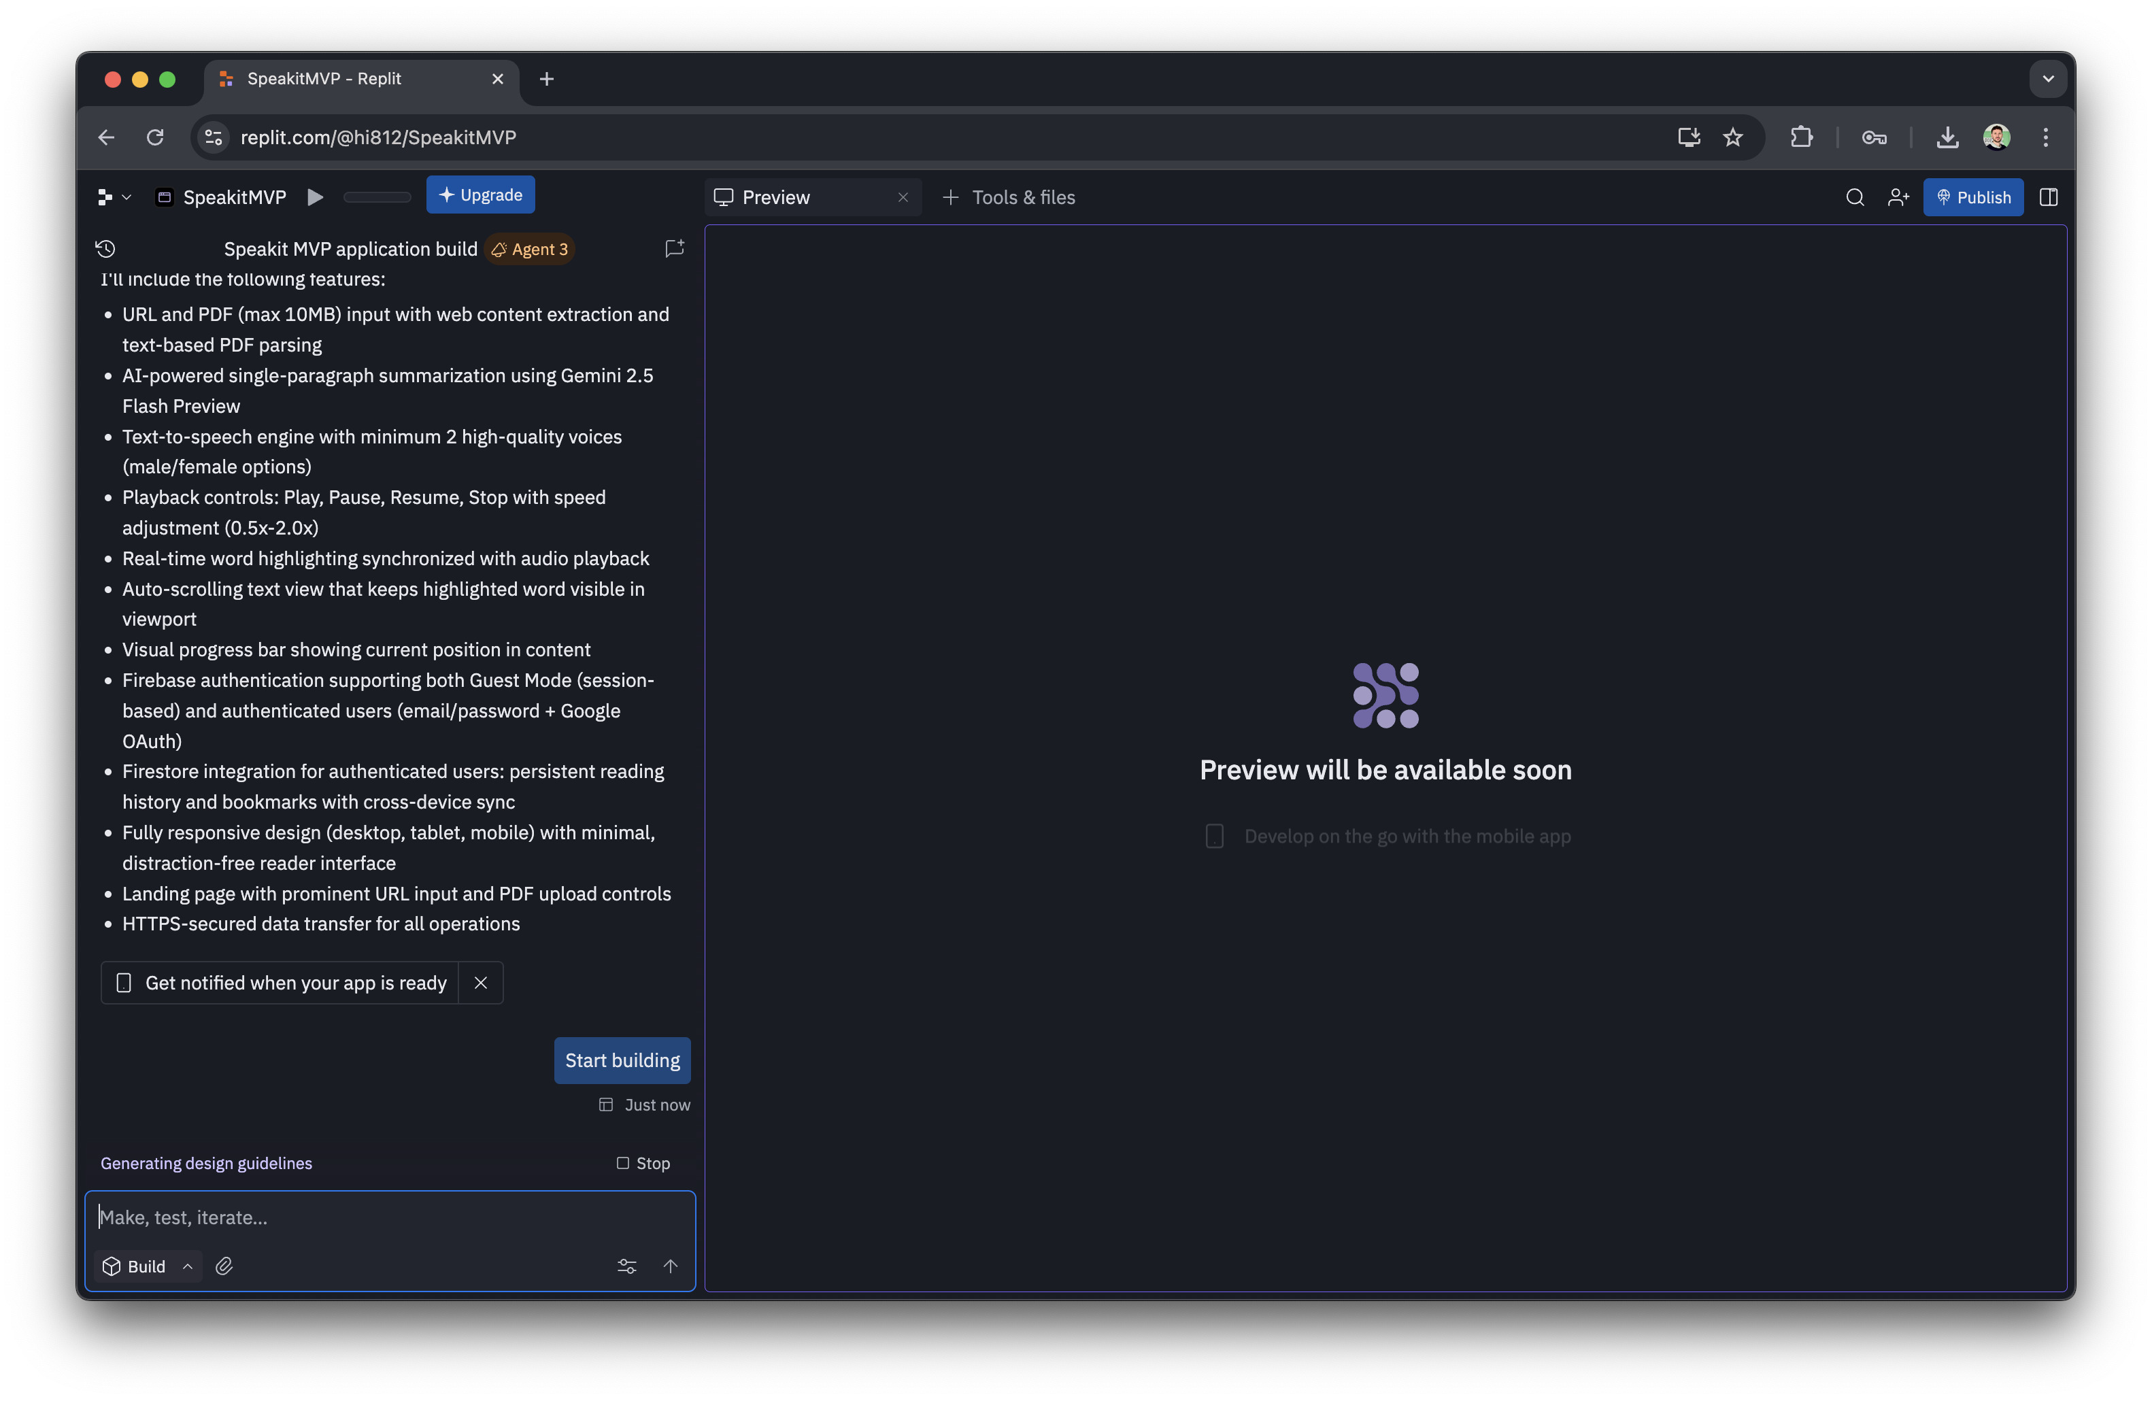Switch to the Preview tab
2152x1401 pixels.
(776, 197)
